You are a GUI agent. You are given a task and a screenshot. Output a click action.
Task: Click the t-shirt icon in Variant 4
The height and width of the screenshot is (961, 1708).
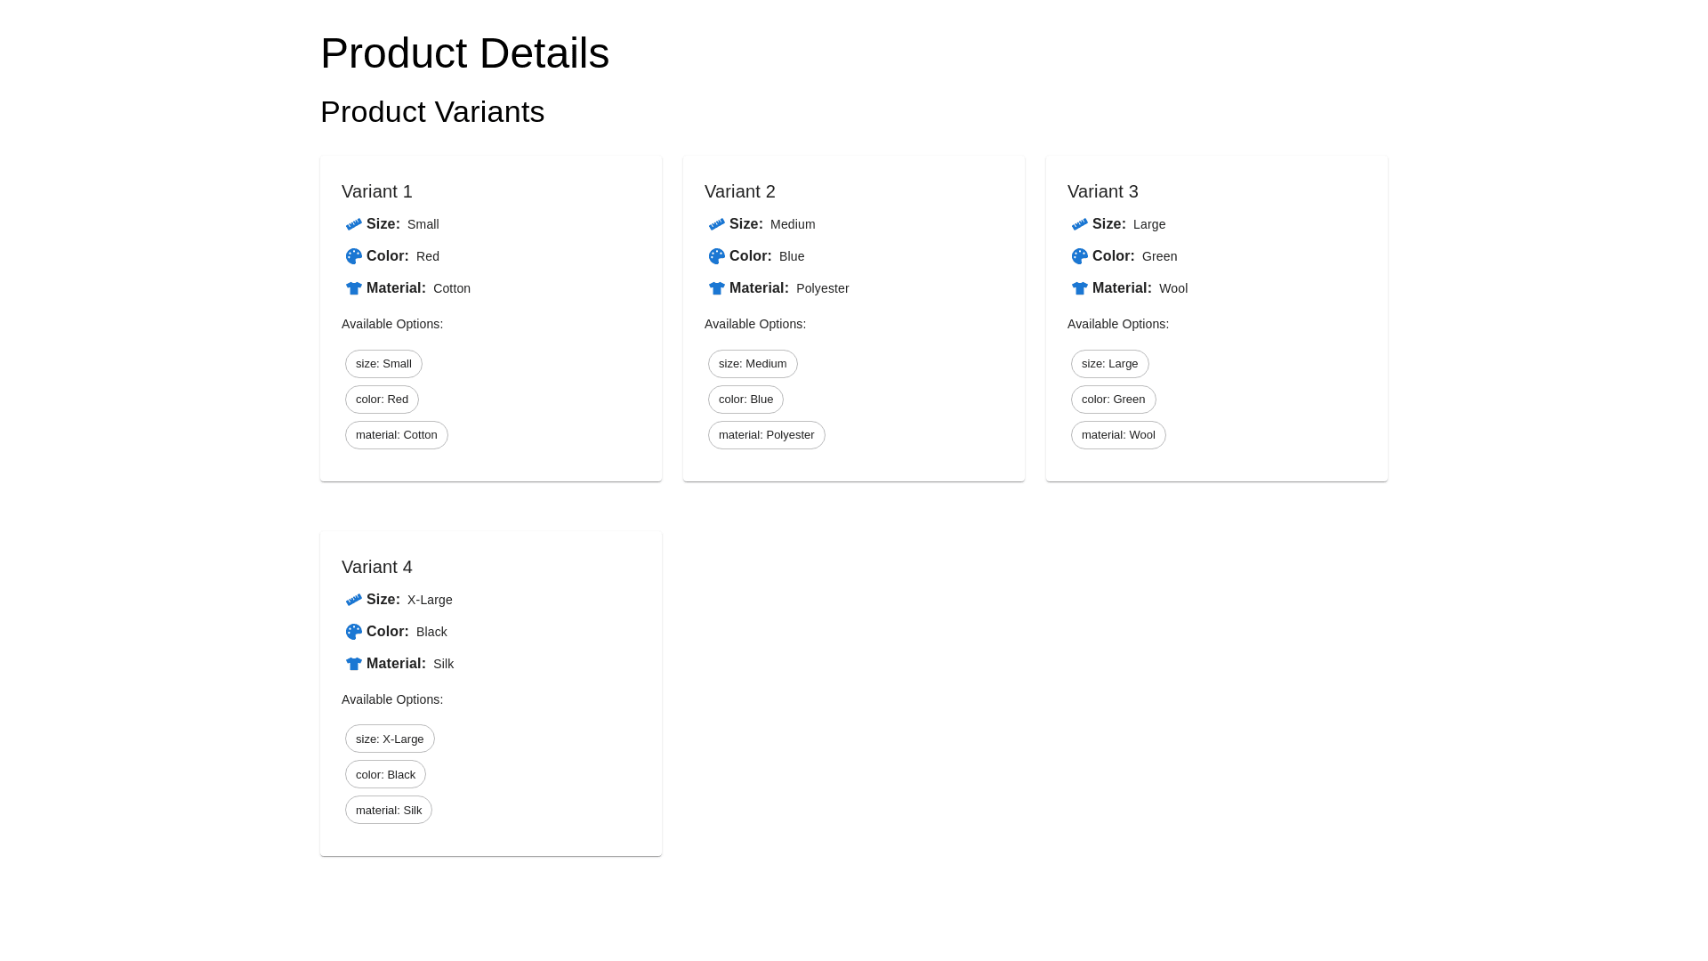click(354, 664)
